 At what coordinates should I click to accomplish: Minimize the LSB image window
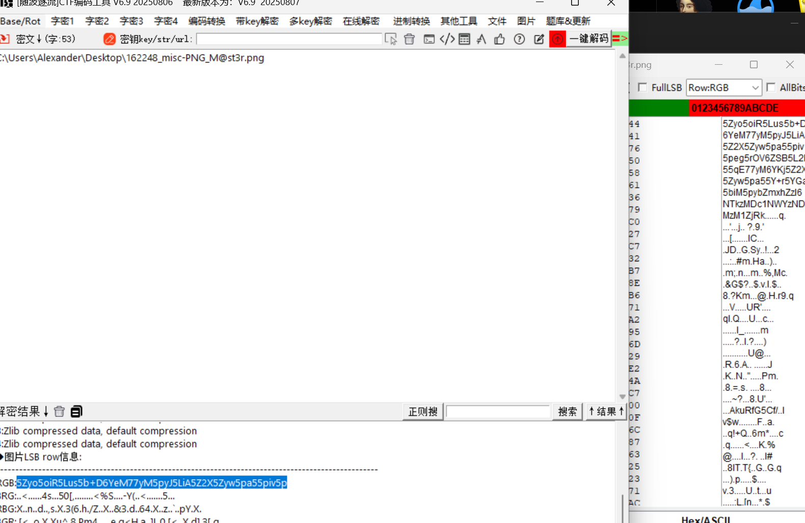tap(718, 65)
